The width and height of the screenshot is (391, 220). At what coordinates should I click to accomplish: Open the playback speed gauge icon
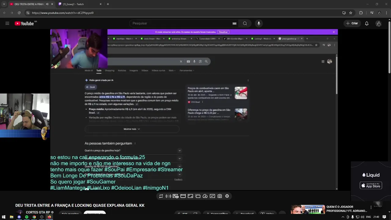[205, 196]
